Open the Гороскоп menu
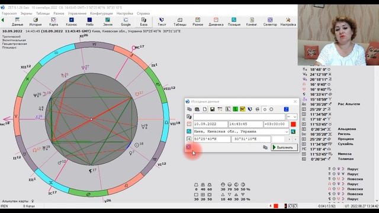This screenshot has width=379, height=213. pos(9,13)
